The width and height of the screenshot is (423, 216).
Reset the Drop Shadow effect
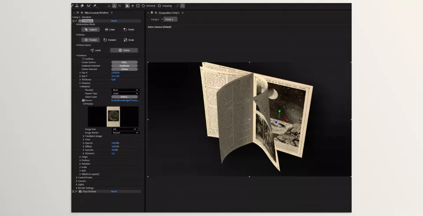click(x=114, y=191)
